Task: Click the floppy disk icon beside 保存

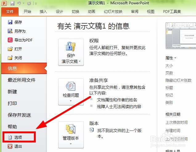Action: coord(10,22)
